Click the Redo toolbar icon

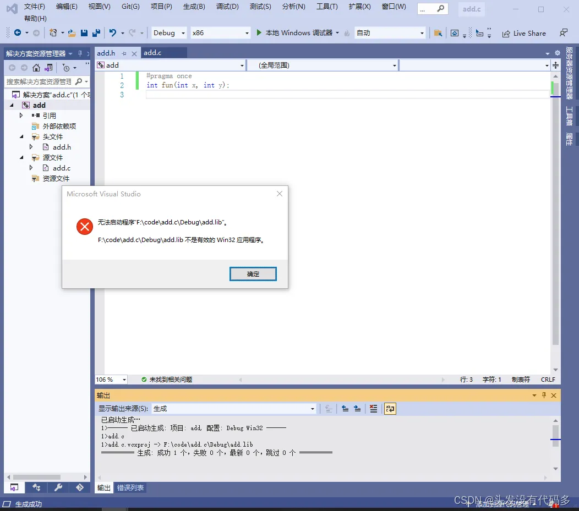(132, 33)
